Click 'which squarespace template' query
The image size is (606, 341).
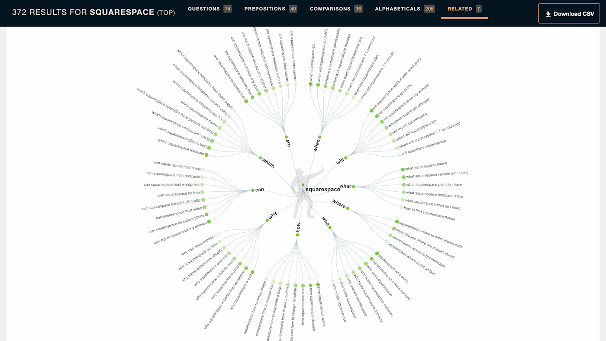point(181,147)
